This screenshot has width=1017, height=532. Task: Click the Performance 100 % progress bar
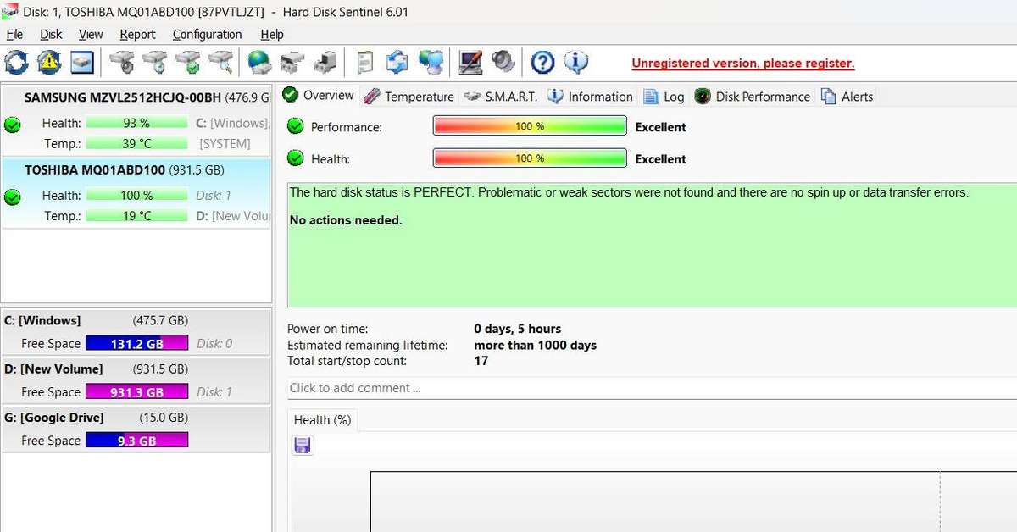pyautogui.click(x=530, y=126)
